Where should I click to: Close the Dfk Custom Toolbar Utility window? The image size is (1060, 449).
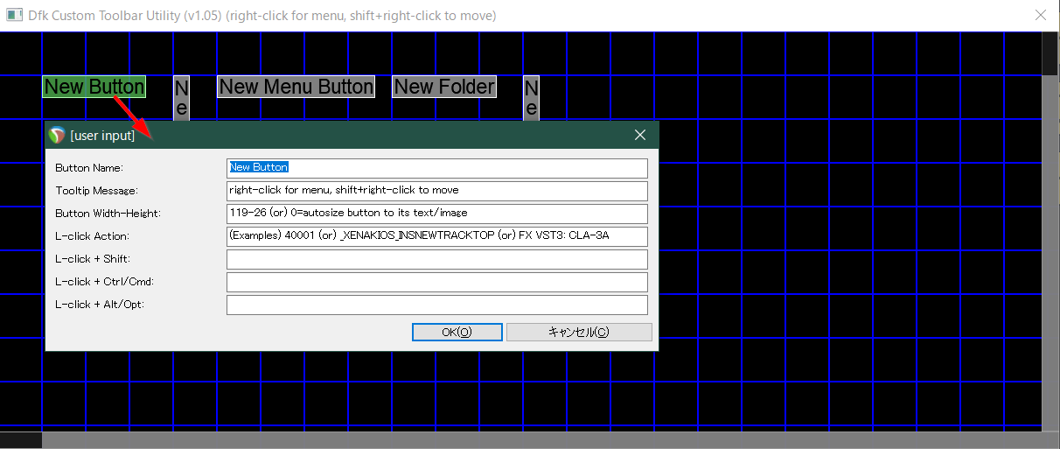1040,16
